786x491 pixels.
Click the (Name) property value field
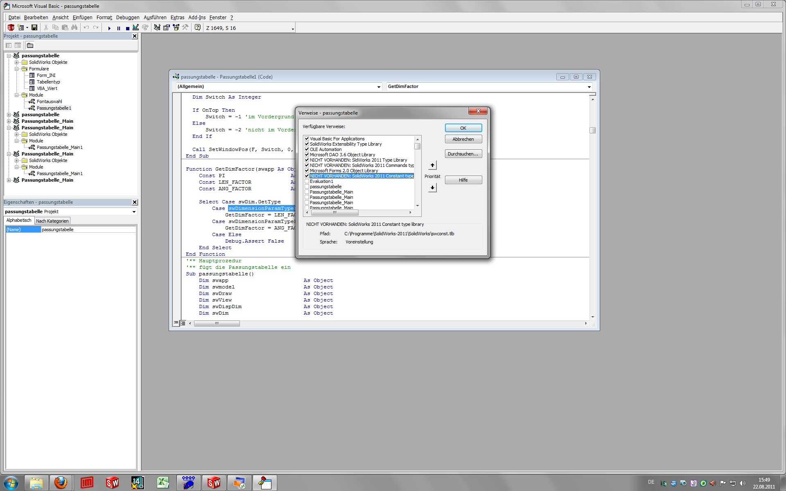point(88,230)
